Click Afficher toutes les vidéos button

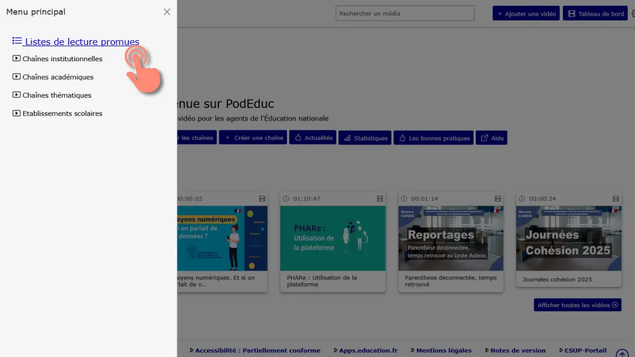(x=577, y=305)
